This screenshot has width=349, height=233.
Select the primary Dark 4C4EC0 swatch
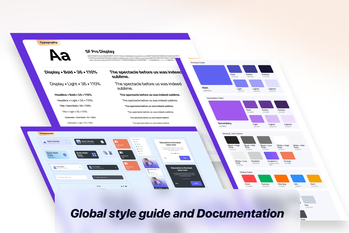(x=234, y=69)
